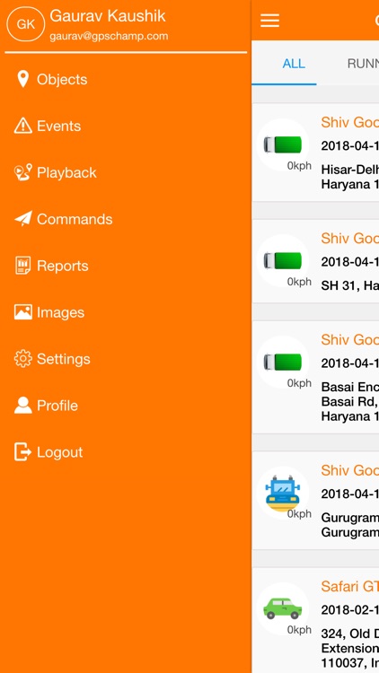
Task: Switch to the RUNN... tab
Action: [363, 64]
